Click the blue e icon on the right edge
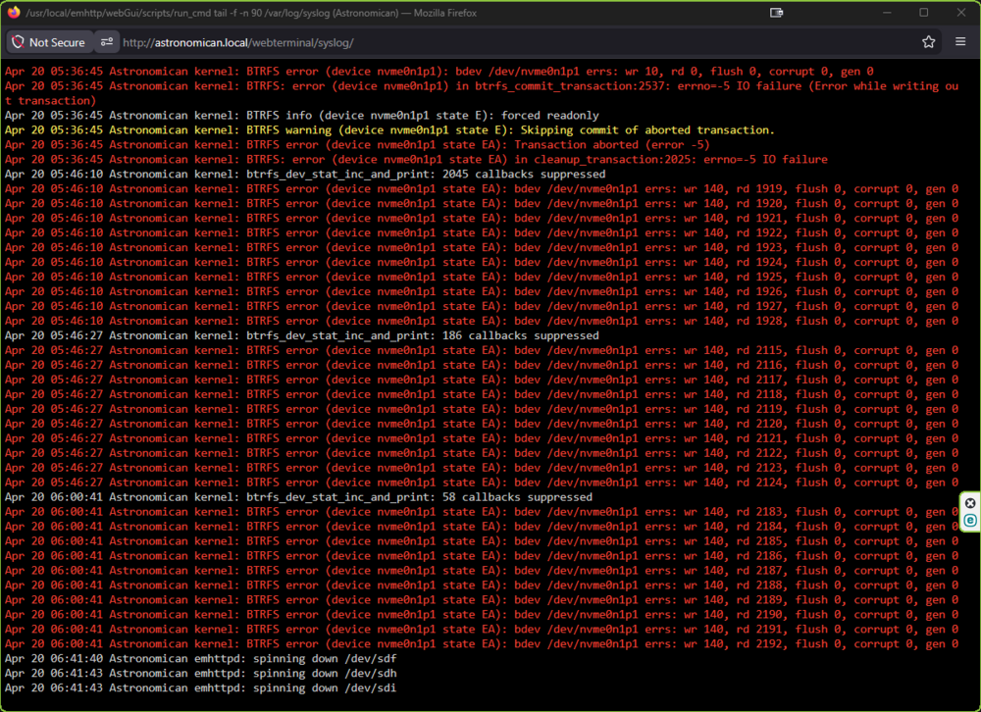The width and height of the screenshot is (981, 712). coord(970,521)
